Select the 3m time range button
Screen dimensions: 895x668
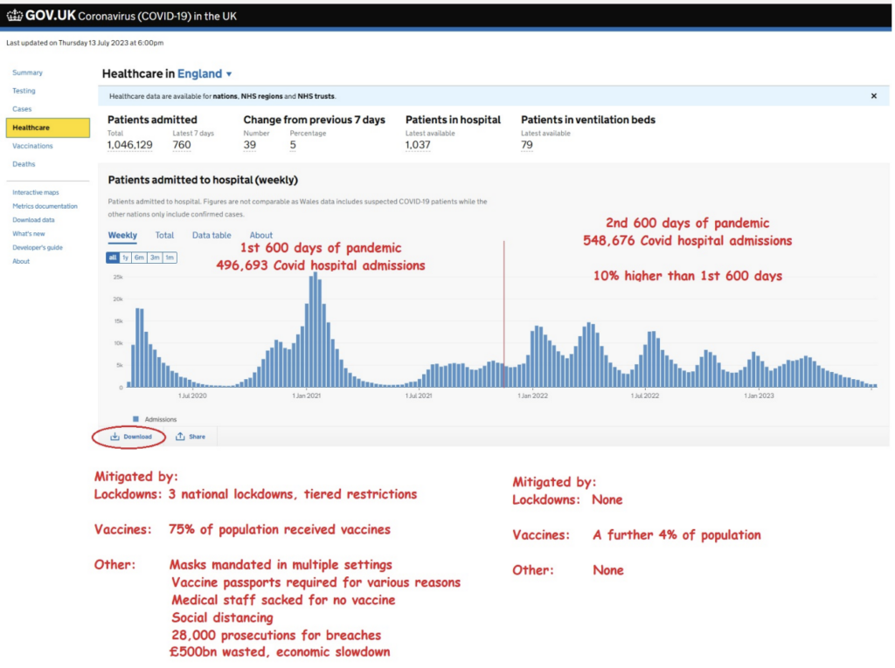click(155, 258)
